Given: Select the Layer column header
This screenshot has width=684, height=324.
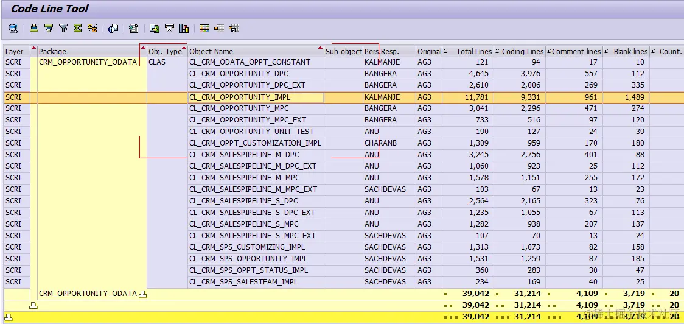Looking at the screenshot, I should [17, 51].
